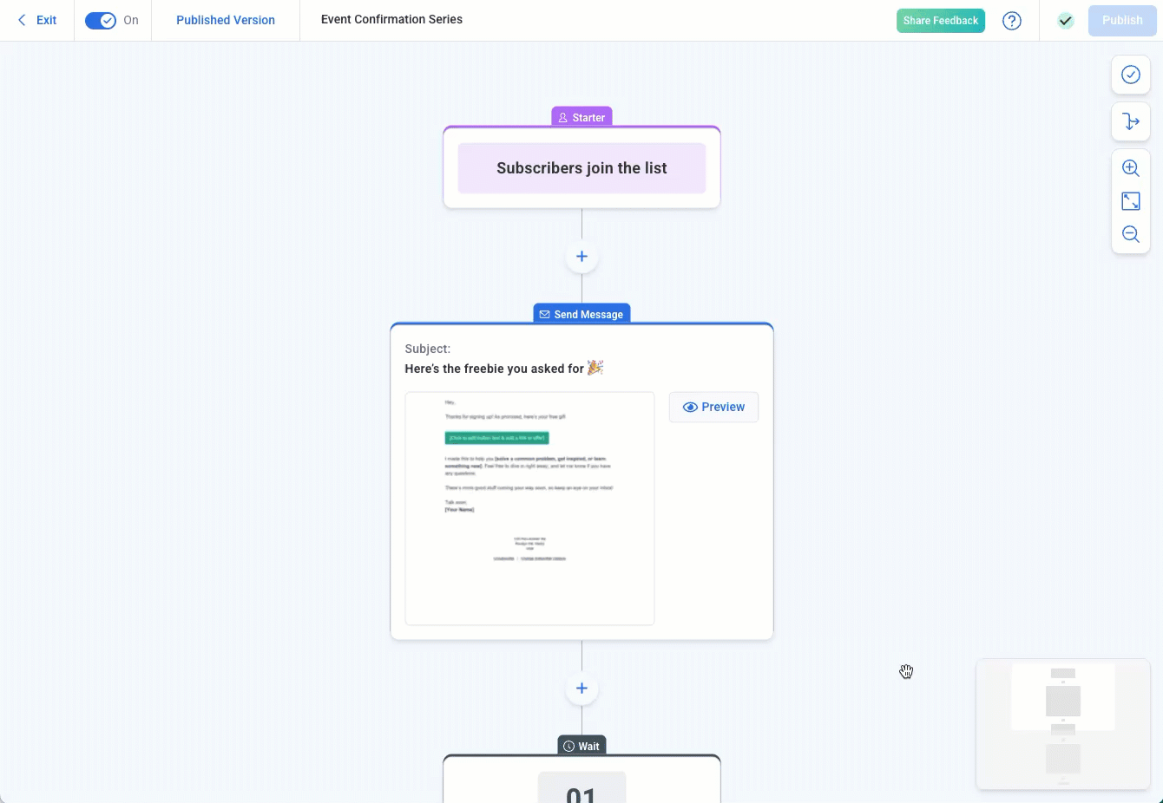
Task: Click the fit-to-screen expand icon
Action: coord(1130,201)
